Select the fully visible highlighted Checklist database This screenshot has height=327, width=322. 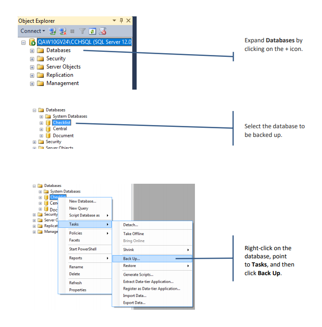61,122
